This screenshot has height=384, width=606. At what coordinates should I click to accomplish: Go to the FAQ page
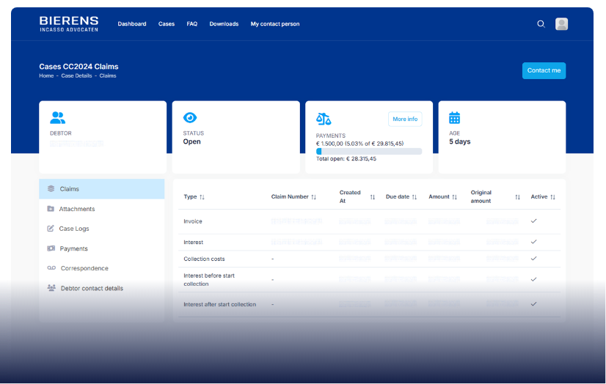click(x=191, y=24)
